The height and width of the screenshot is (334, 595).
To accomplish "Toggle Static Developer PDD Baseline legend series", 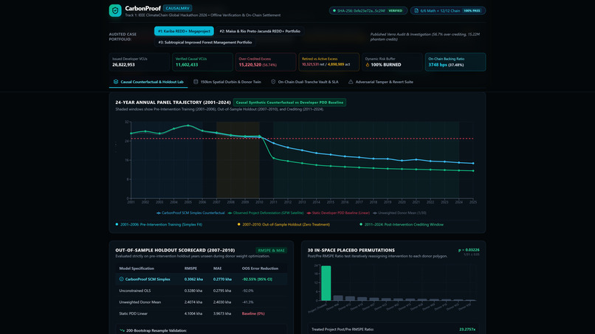I will (338, 213).
